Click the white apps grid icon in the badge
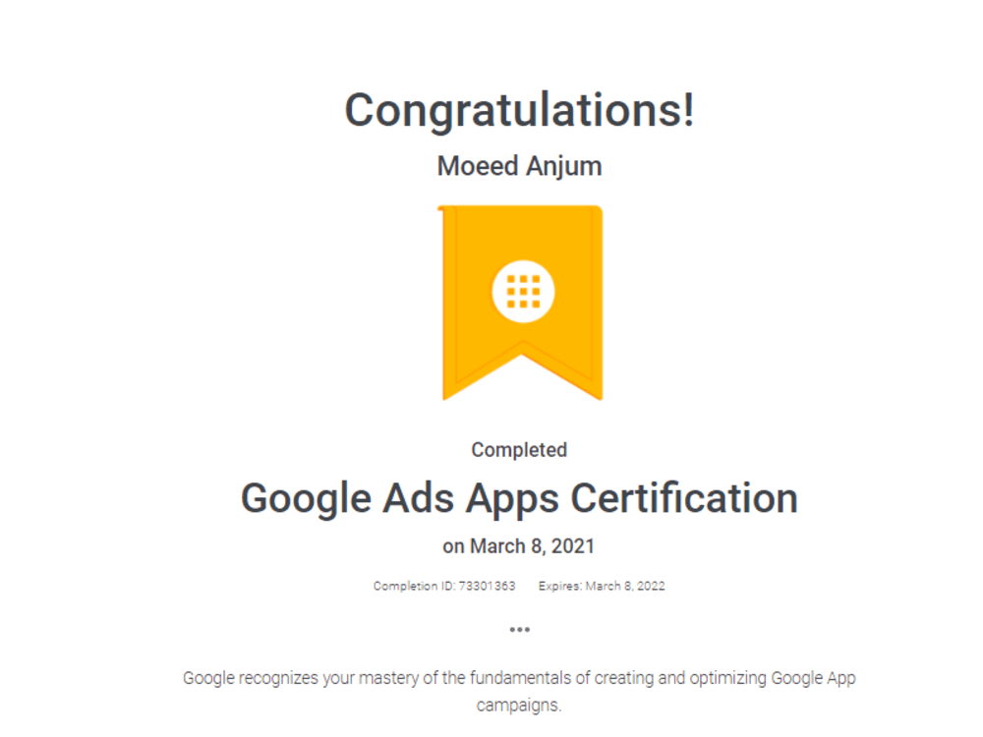The image size is (983, 737). point(523,292)
